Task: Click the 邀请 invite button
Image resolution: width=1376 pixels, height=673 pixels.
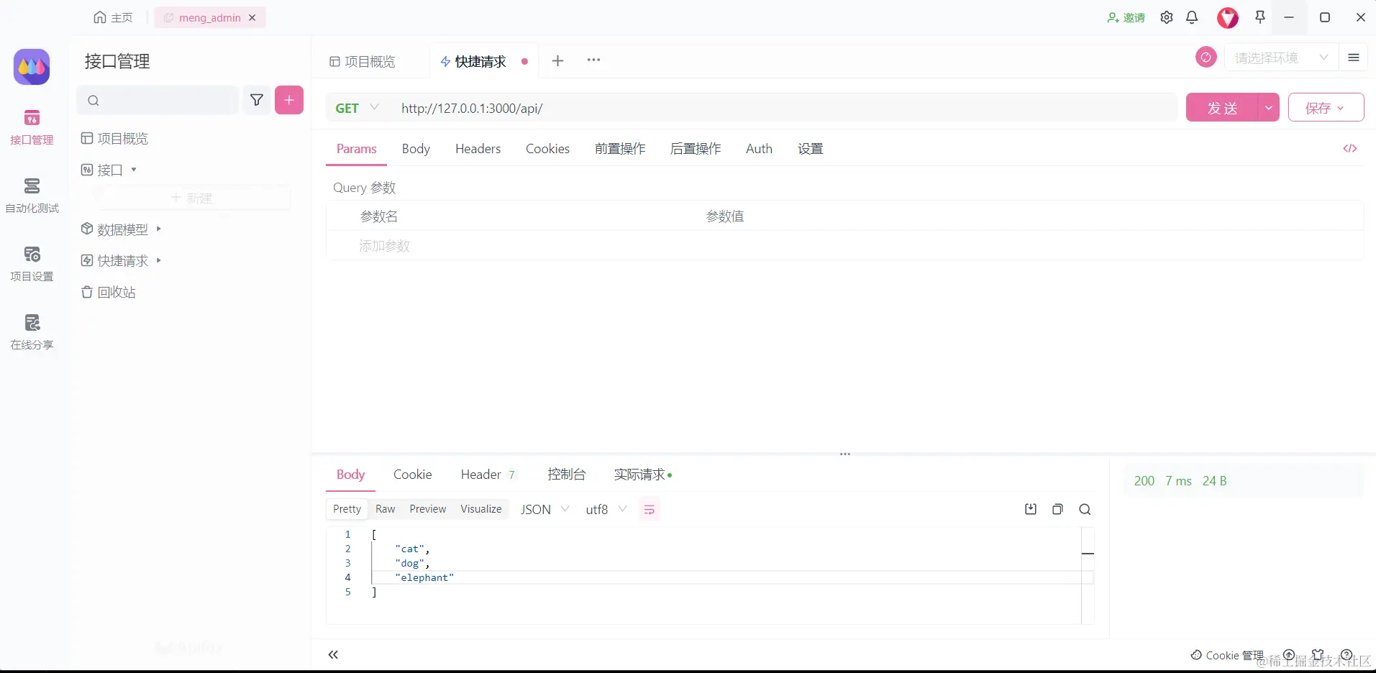Action: 1126,17
